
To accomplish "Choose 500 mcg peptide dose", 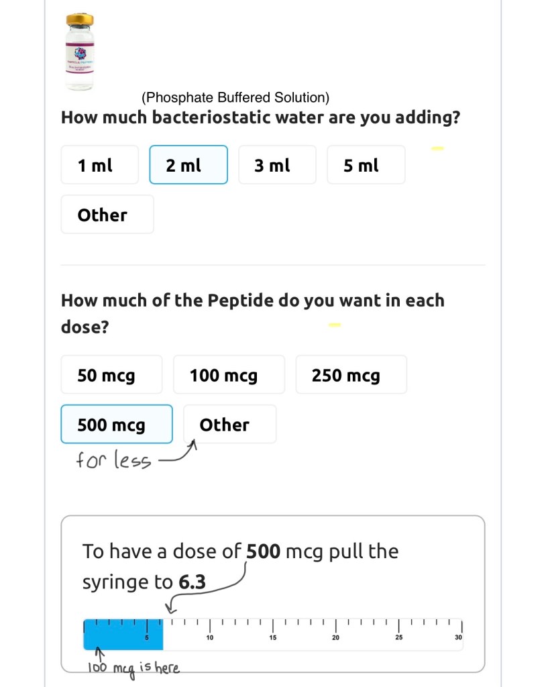I will (x=116, y=424).
